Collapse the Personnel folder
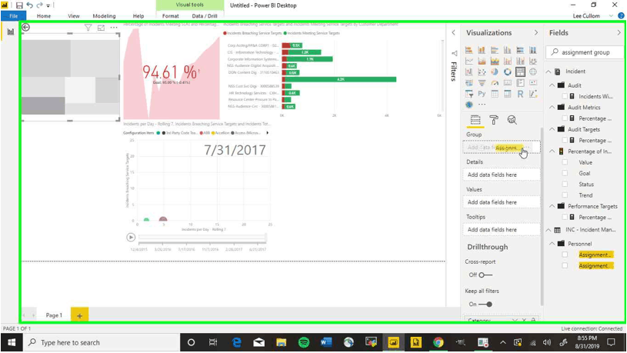 (552, 244)
